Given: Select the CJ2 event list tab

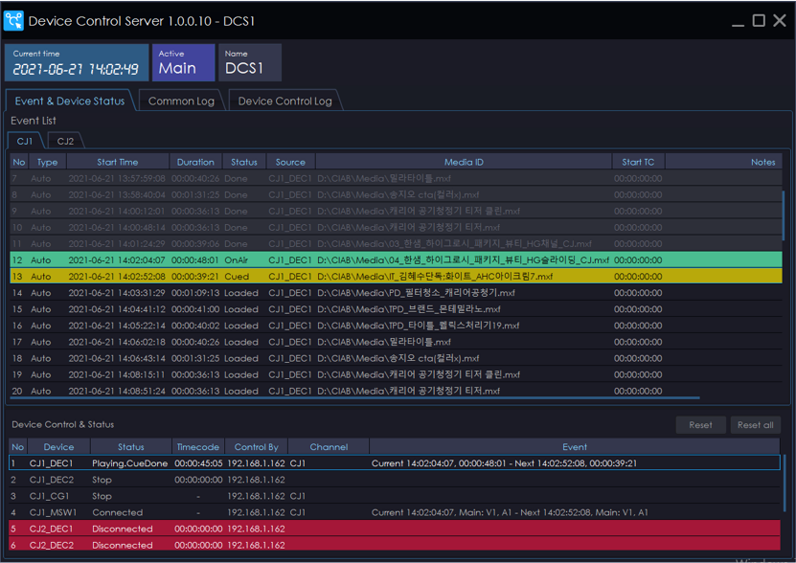Looking at the screenshot, I should tap(65, 141).
